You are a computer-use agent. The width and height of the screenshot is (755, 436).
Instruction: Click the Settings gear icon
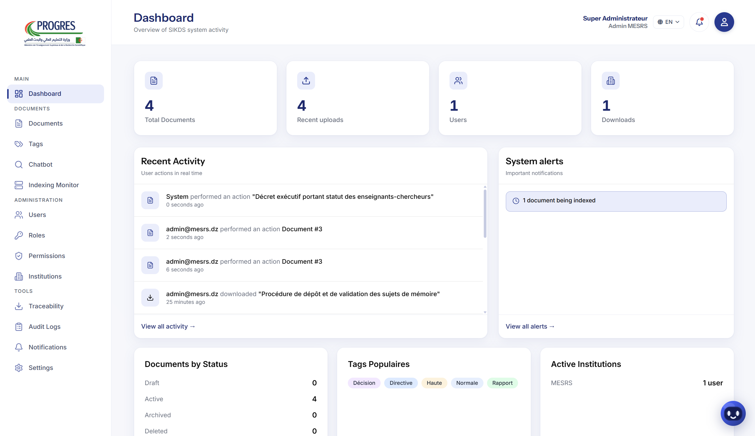coord(18,368)
